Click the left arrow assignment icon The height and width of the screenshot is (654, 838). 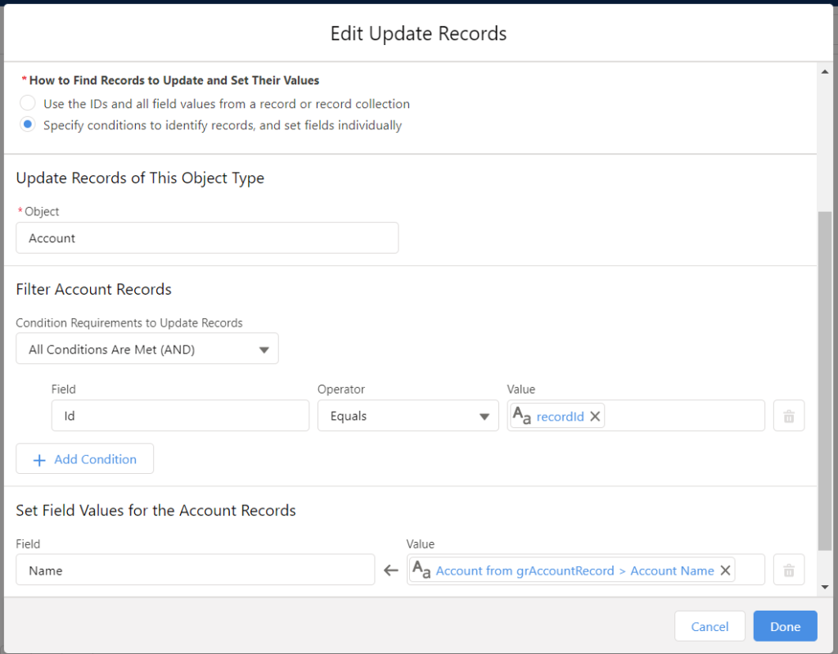[391, 571]
